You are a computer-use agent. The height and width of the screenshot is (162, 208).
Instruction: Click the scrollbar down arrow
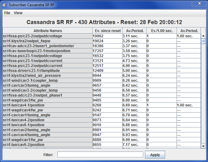tap(203, 146)
